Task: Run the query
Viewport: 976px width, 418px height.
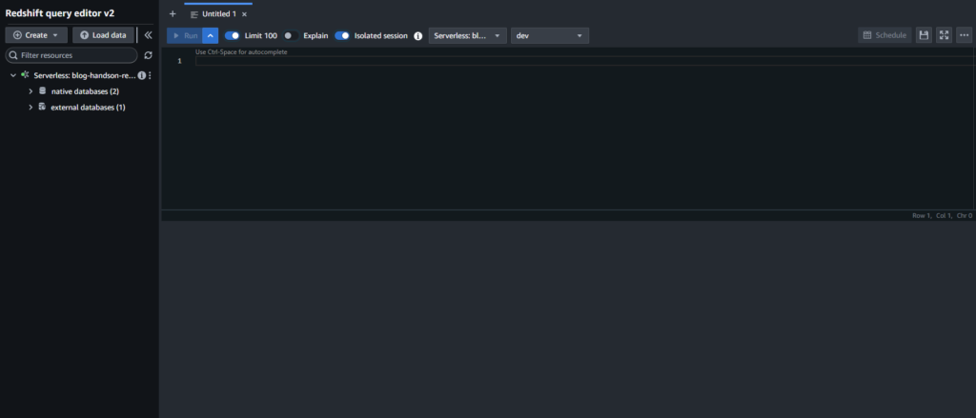Action: click(x=185, y=35)
